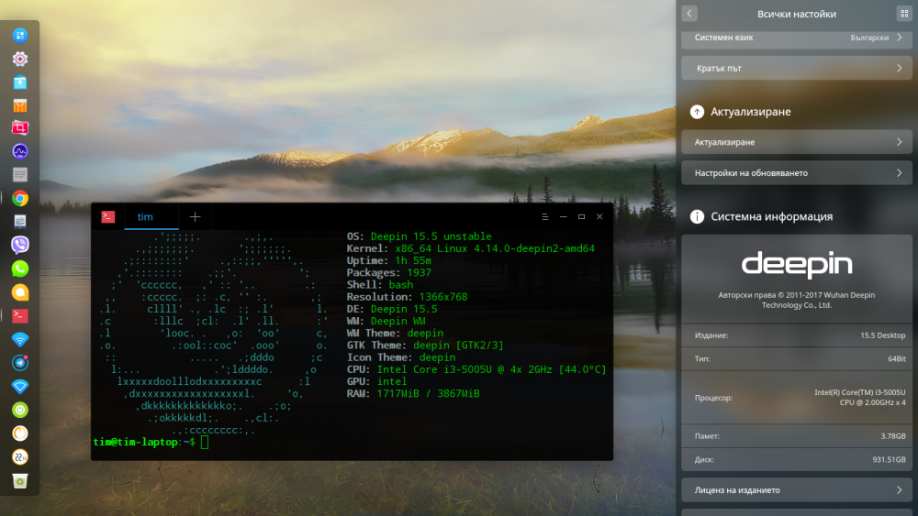The width and height of the screenshot is (918, 516).
Task: Launch the red Deepin Screenshot crop icon
Action: (20, 128)
